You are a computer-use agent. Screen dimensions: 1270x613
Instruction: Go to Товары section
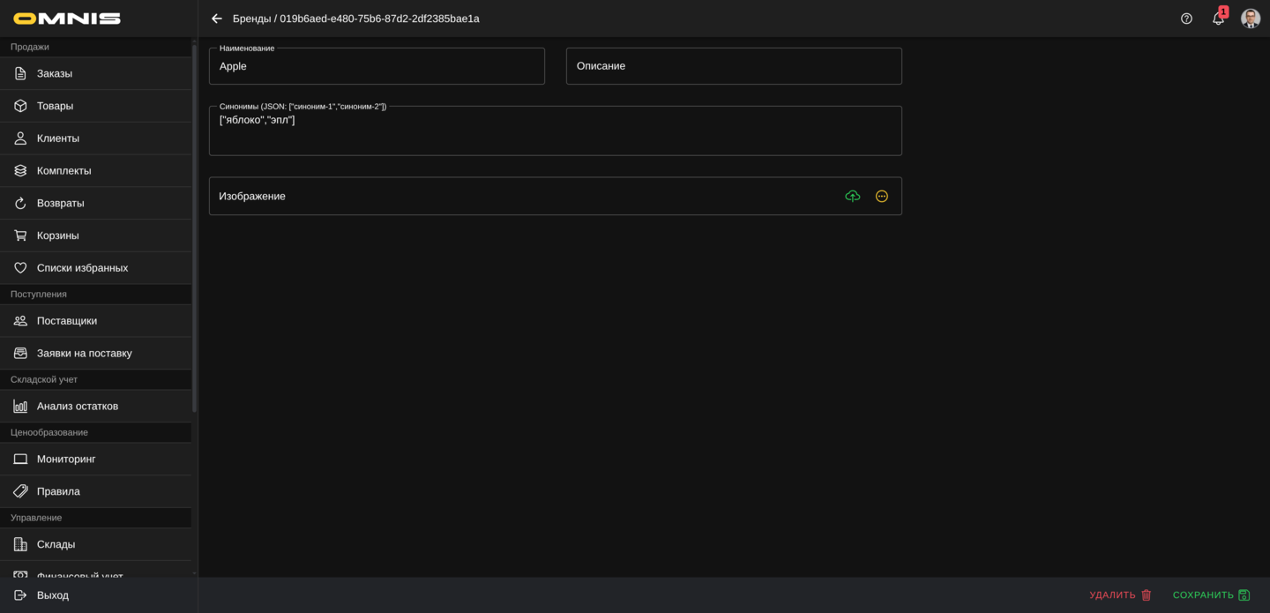[55, 106]
